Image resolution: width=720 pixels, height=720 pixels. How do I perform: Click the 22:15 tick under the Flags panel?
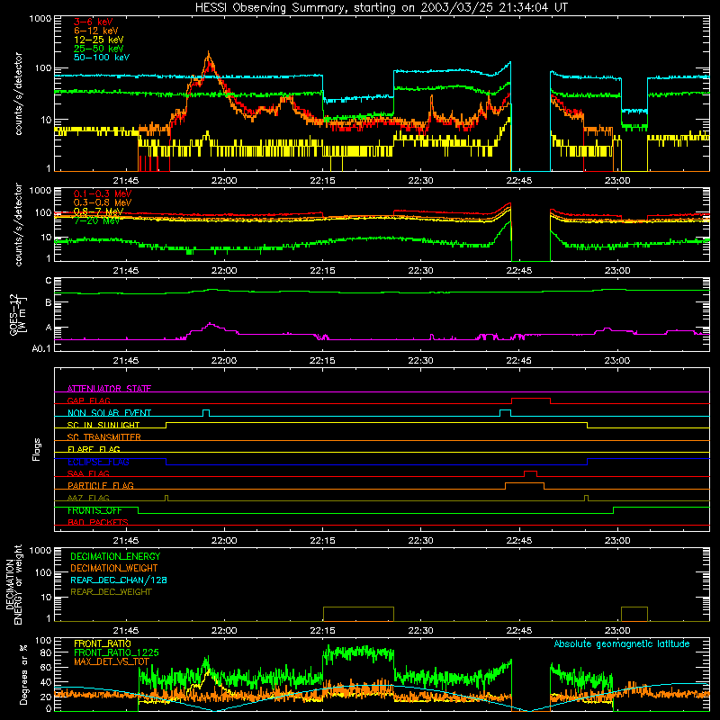click(322, 541)
